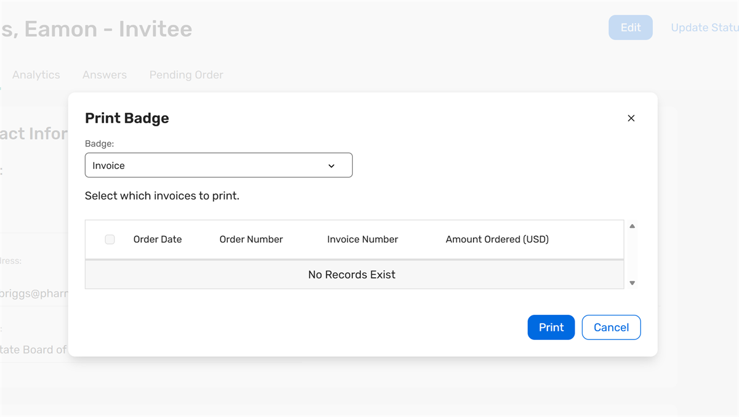
Task: Click the scrollbar down arrow
Action: point(632,283)
